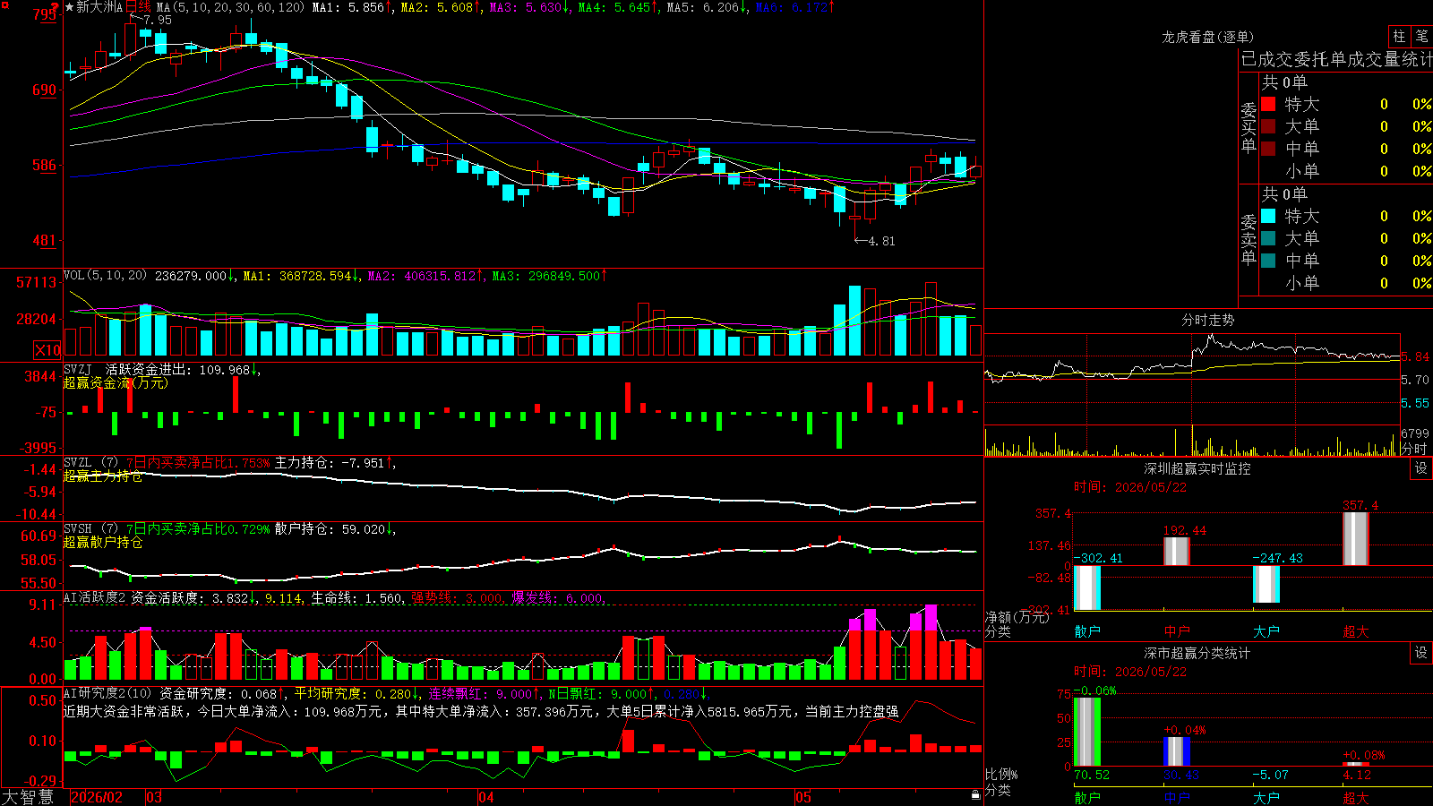
Task: Click the X10 volume scale multiplier box
Action: tap(47, 350)
